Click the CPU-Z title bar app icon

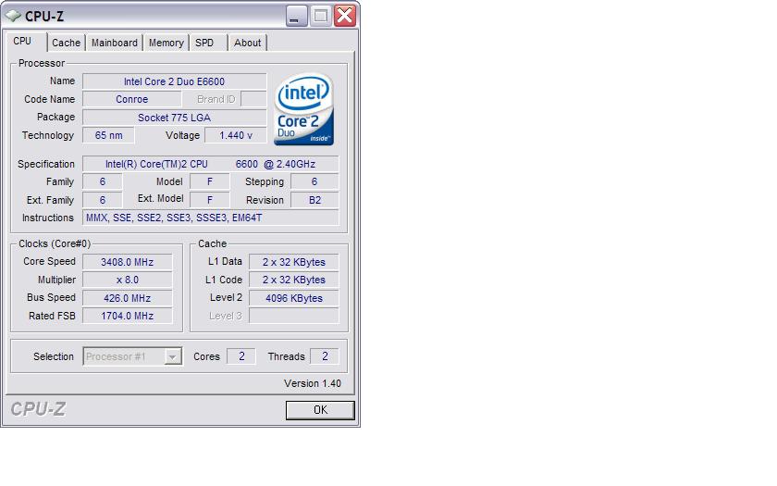point(12,16)
